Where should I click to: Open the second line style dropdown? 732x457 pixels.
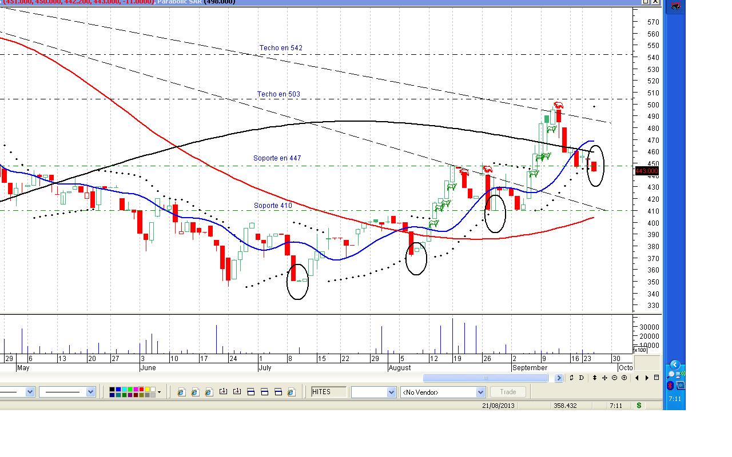click(x=90, y=392)
